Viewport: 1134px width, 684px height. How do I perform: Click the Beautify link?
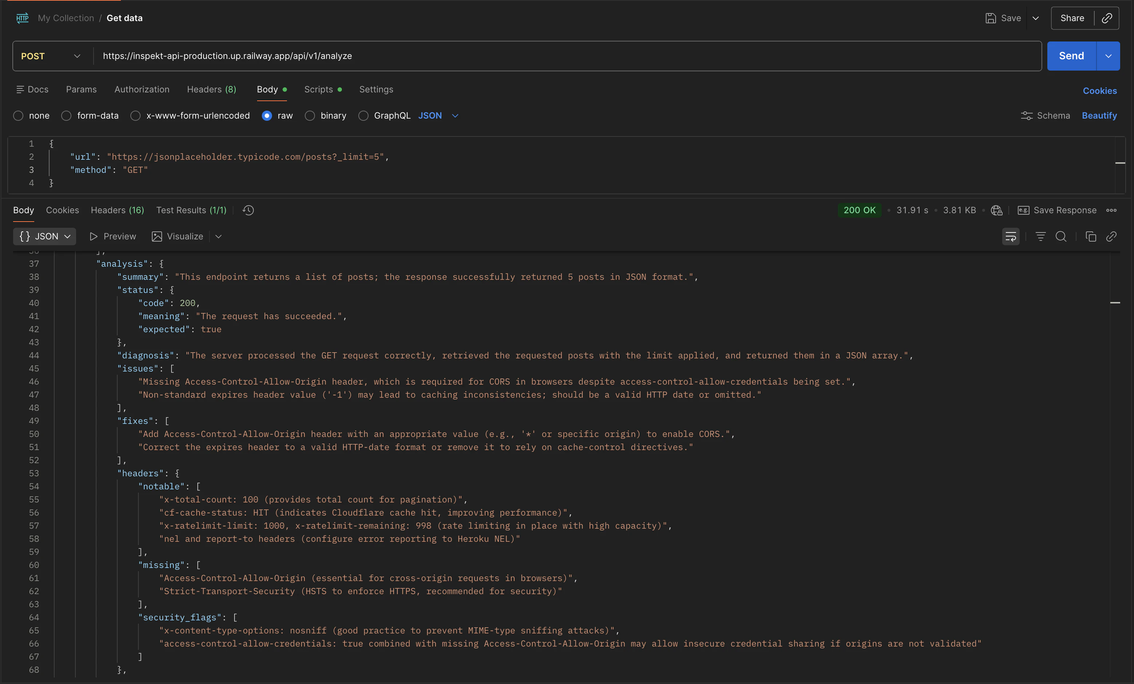1099,115
